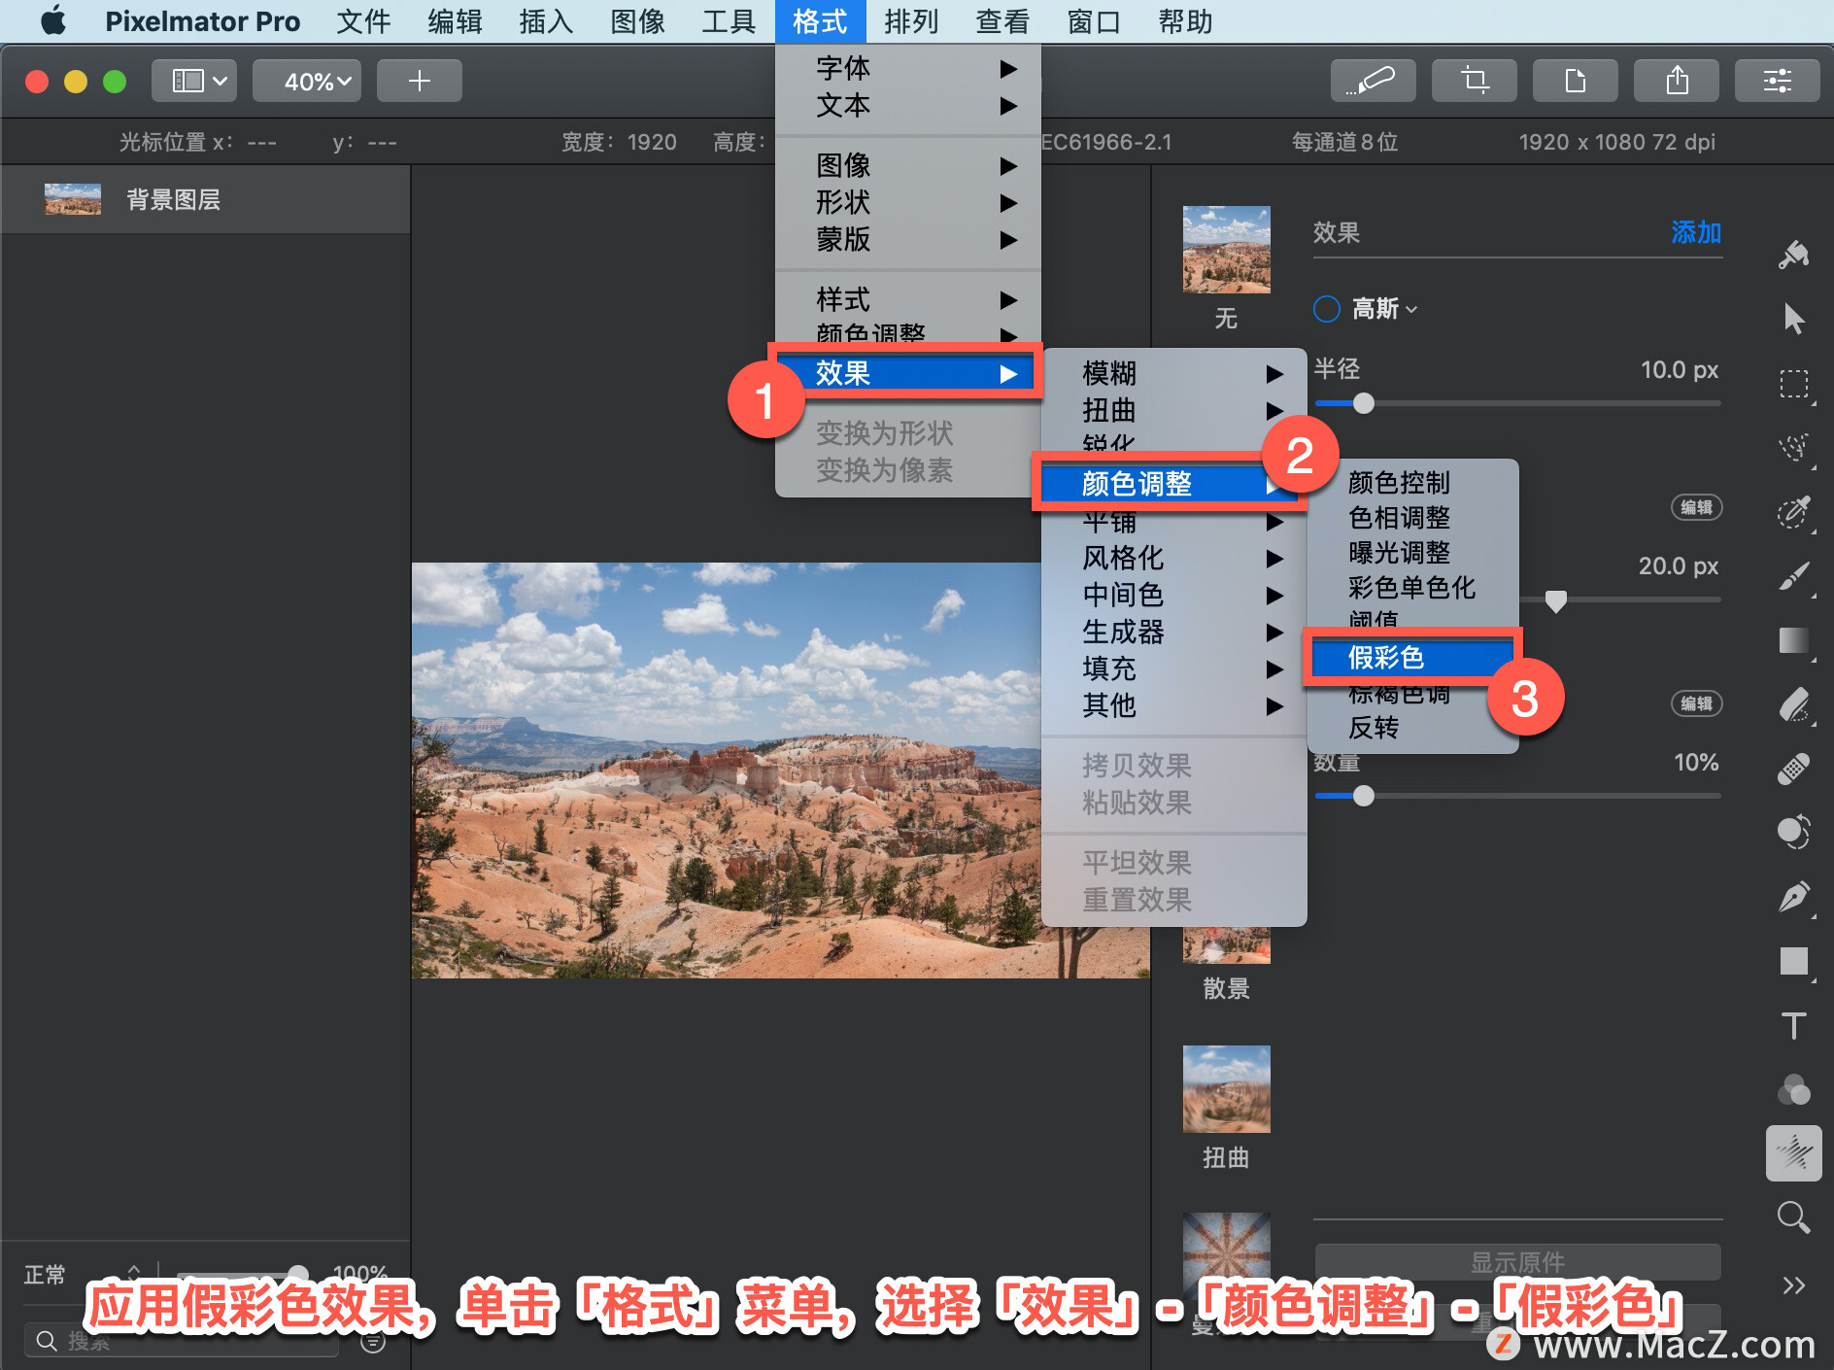
Task: Open the 40% zoom dropdown
Action: click(x=307, y=81)
